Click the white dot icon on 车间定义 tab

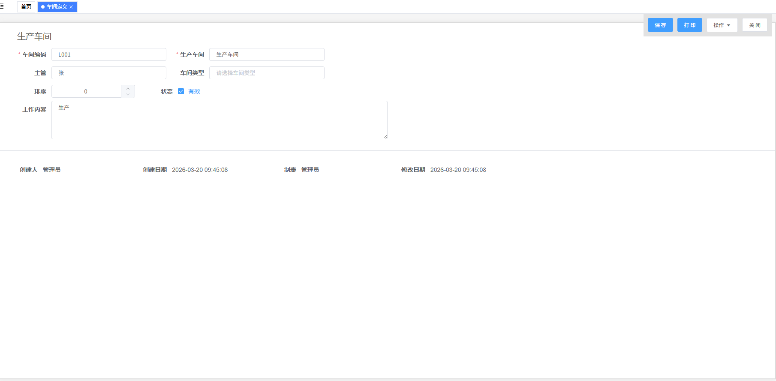click(43, 7)
